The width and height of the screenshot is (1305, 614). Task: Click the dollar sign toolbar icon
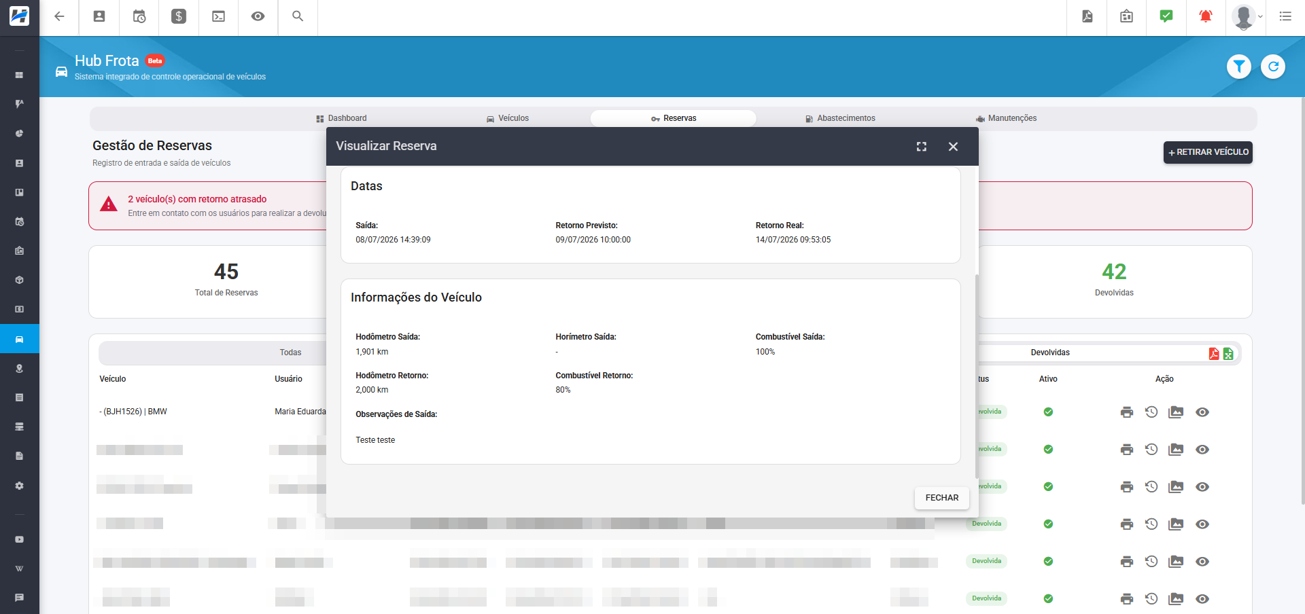(x=179, y=16)
